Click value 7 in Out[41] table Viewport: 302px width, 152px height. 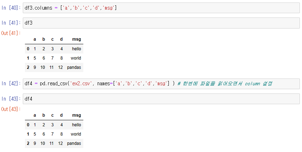point(52,58)
